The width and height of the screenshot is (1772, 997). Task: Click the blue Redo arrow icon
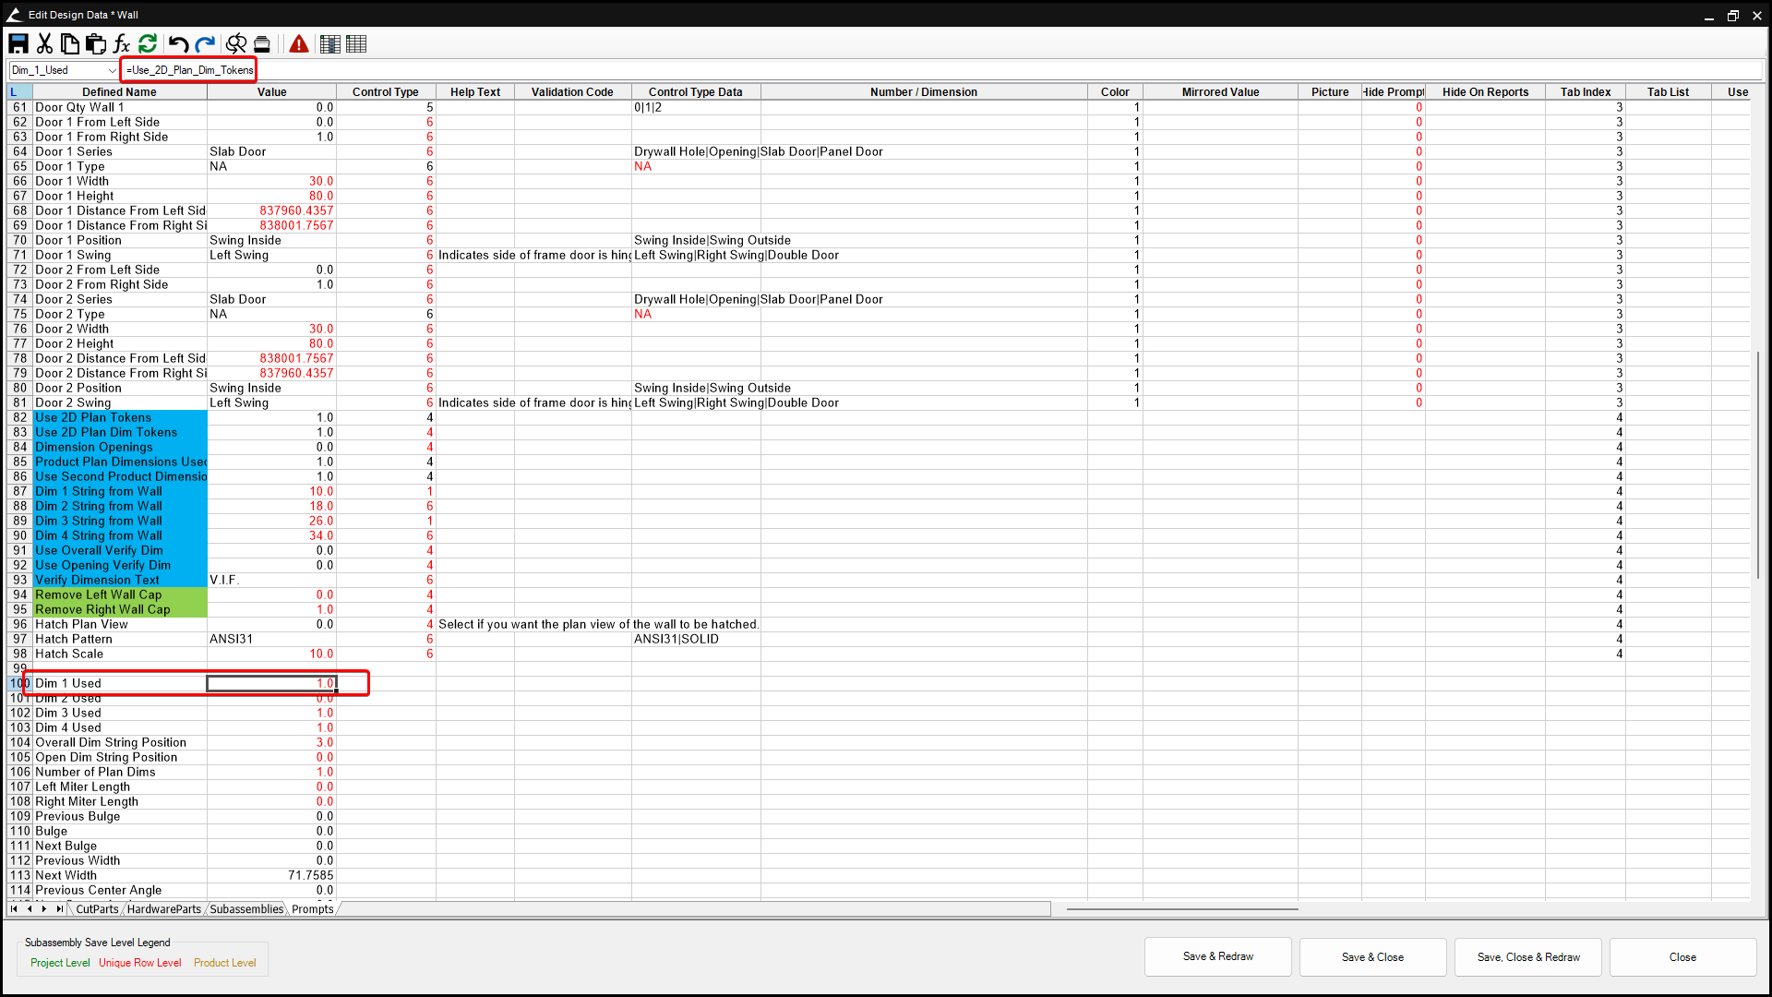(205, 43)
